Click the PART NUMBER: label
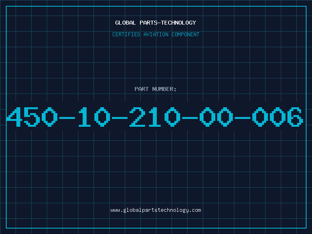Screen dimensions: 312x234 tap(156, 89)
